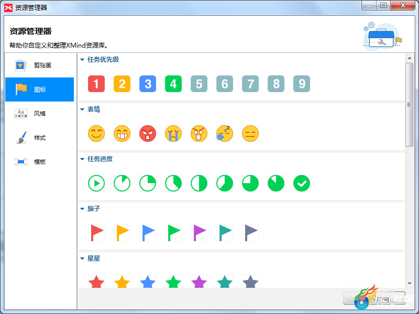The image size is (419, 314).
Task: Choose the one-eighth progress icon
Action: (x=122, y=183)
